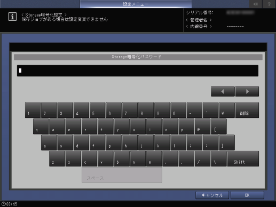The image size is (276, 207).
Task: Tap the l key
Action: (x=178, y=142)
